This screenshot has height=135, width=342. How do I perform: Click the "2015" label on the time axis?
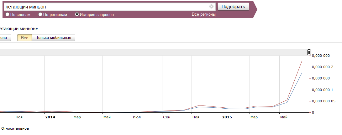pos(227,117)
